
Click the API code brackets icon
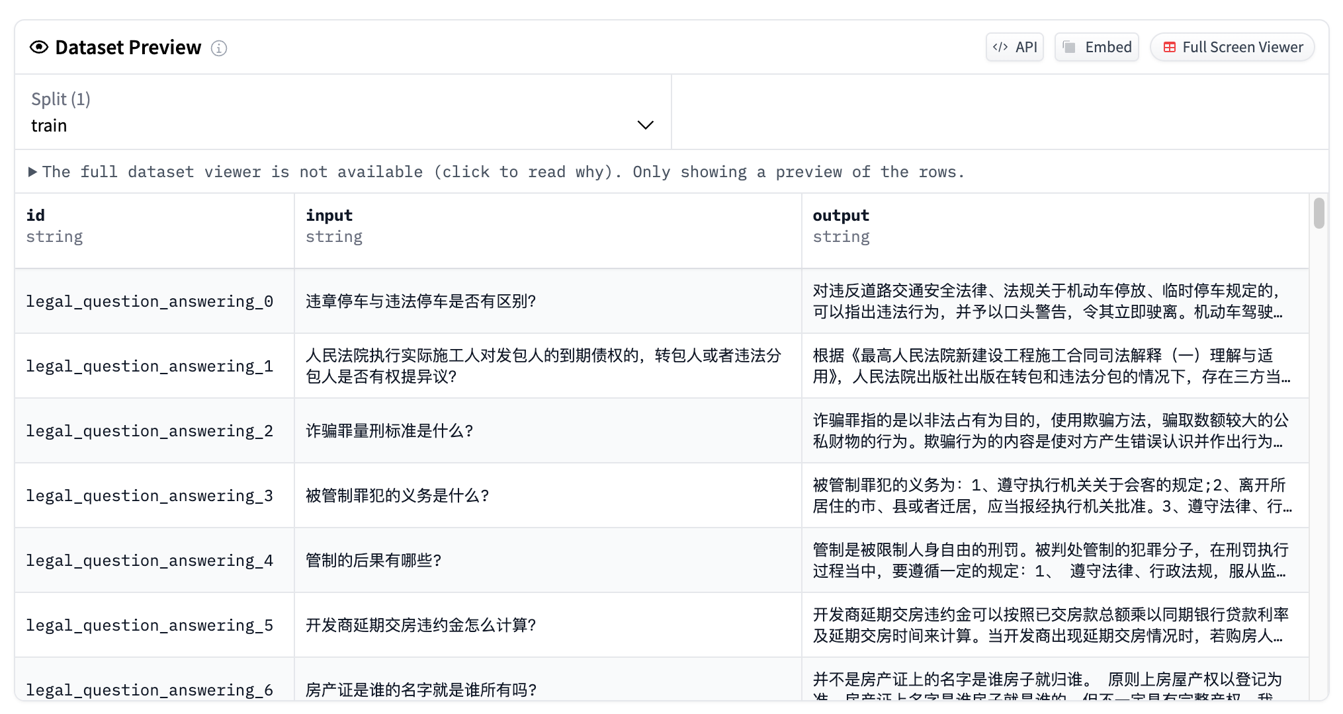click(1000, 47)
